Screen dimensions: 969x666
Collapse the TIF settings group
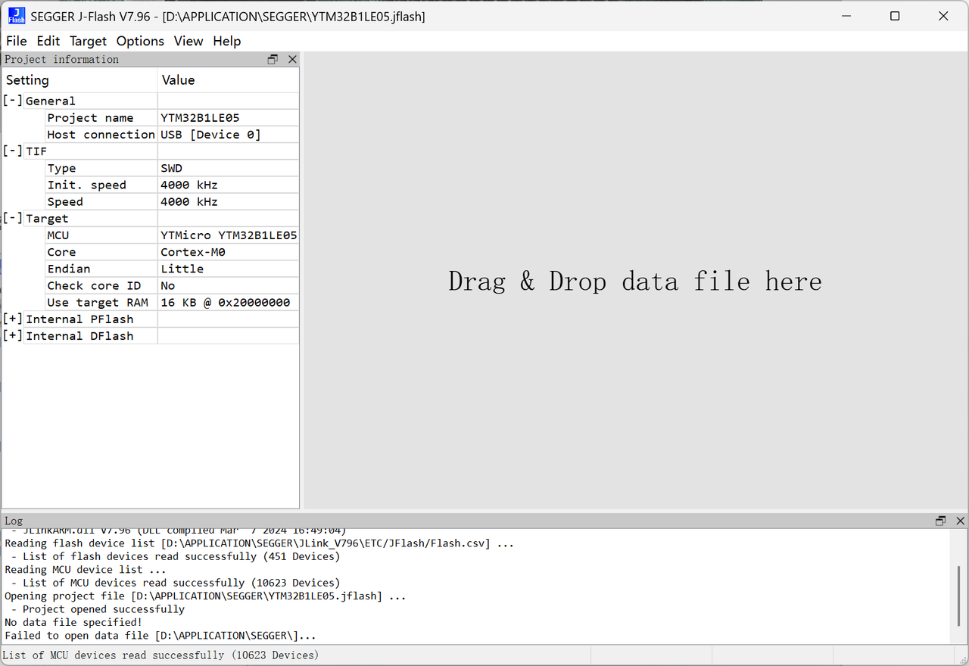(x=13, y=151)
